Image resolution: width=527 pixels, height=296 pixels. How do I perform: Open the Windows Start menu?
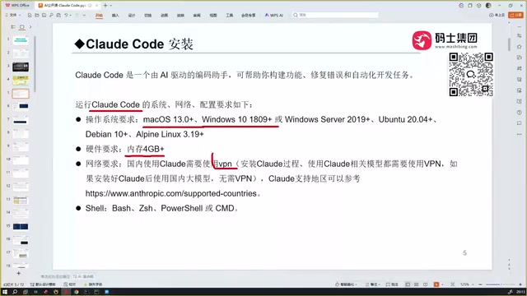(x=5, y=292)
